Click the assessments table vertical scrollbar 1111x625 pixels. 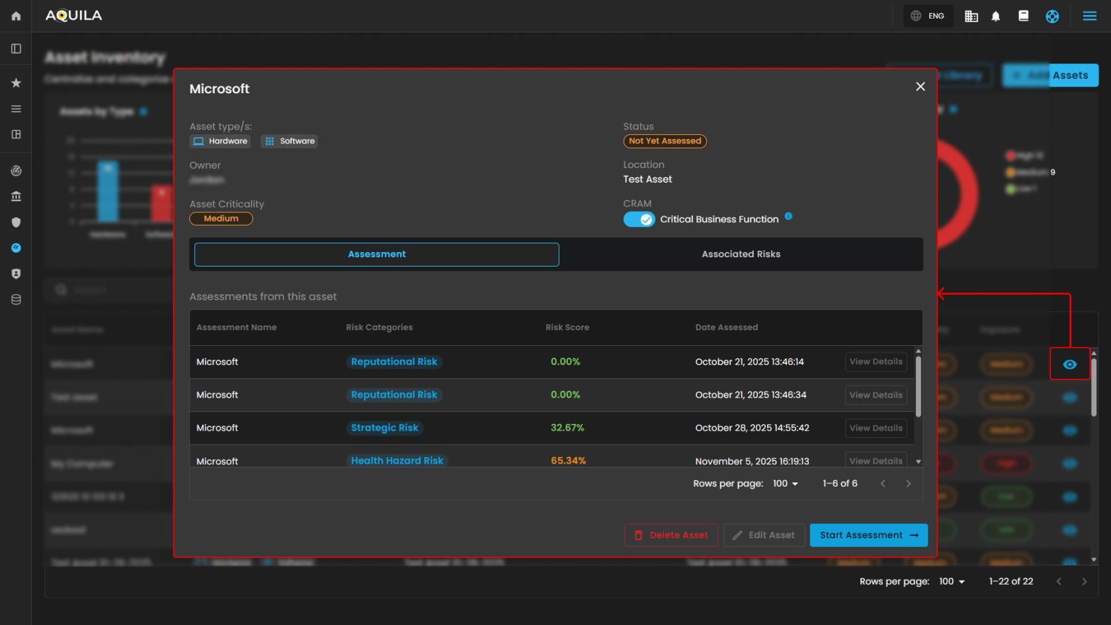pos(918,387)
